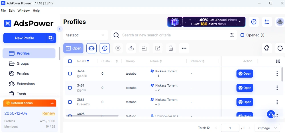Click the Renew link

tap(49, 113)
